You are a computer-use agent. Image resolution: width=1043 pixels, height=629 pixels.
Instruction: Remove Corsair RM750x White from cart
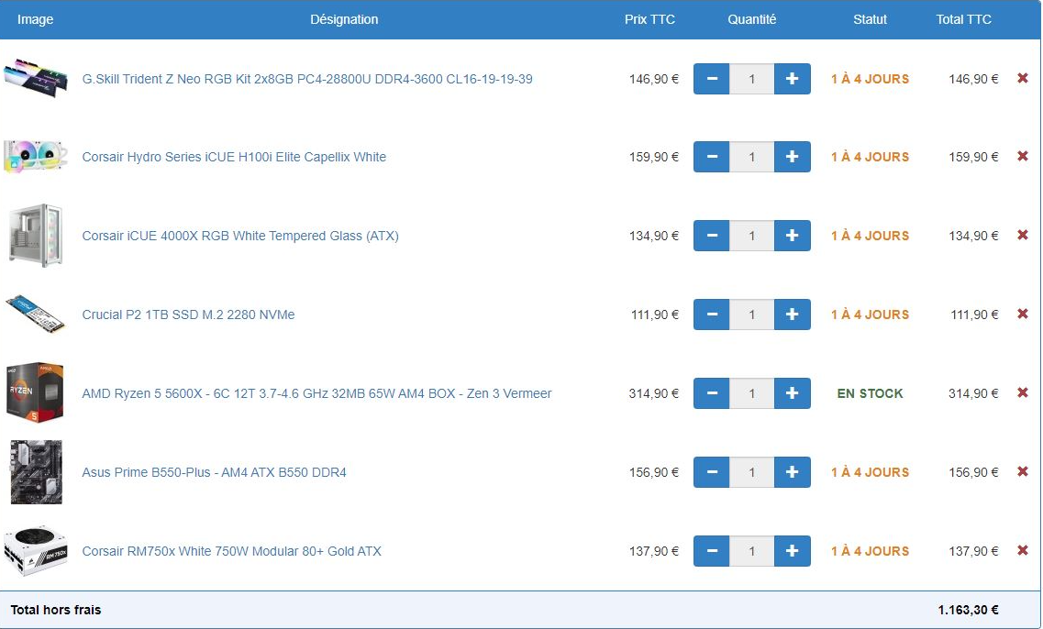(1023, 550)
